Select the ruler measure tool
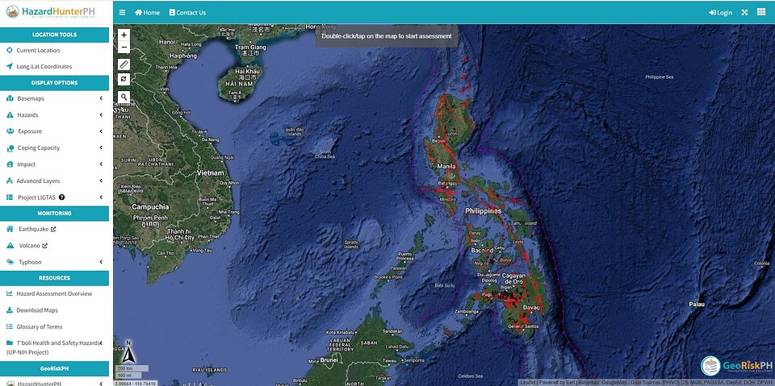Screen dimensions: 775x386 124,64
